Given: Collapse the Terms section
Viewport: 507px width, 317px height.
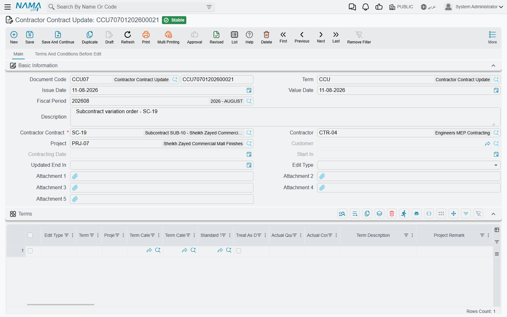Looking at the screenshot, I should point(493,214).
